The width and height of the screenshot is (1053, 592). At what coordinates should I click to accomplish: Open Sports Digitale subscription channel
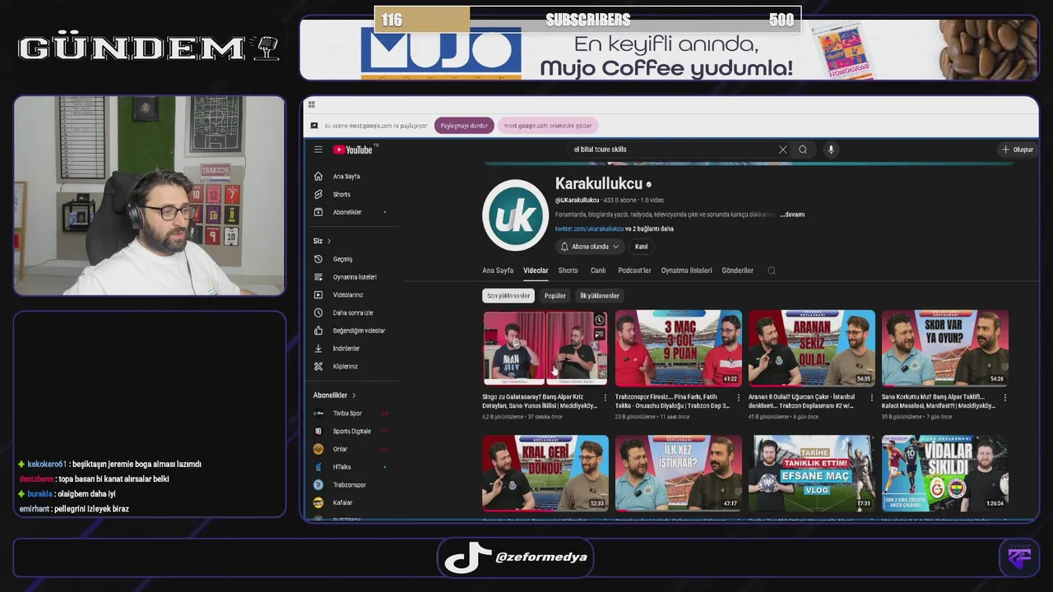click(351, 432)
